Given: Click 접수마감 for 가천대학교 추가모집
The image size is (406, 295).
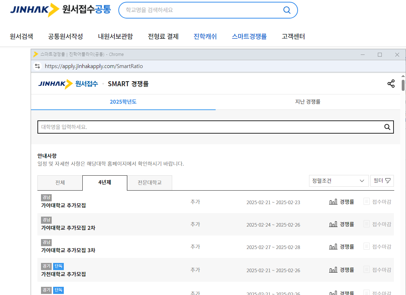Looking at the screenshot, I should [x=377, y=270].
